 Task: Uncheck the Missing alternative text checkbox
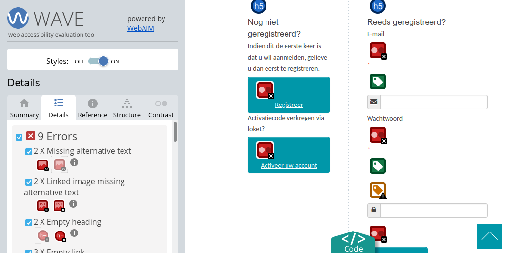tap(28, 152)
